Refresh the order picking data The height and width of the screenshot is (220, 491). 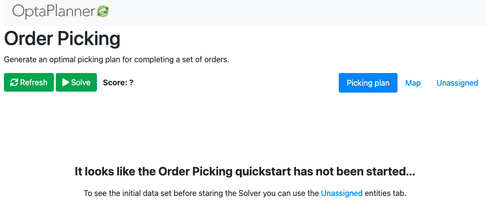(x=29, y=82)
